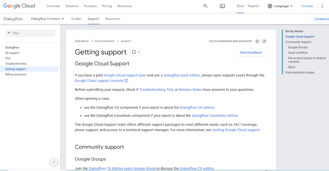Image resolution: width=329 pixels, height=171 pixels.
Task: Open the three-dot more options menu
Action: [322, 6]
